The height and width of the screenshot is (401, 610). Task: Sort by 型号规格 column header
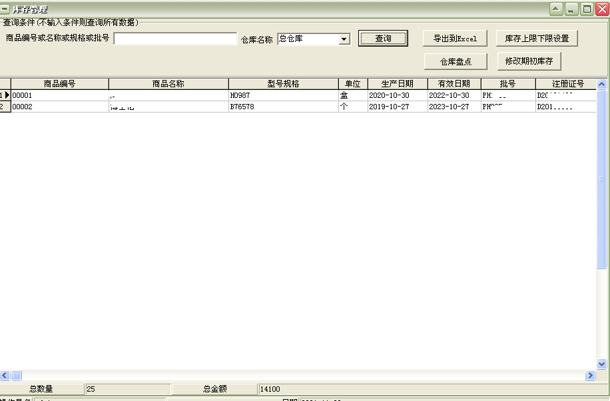283,84
